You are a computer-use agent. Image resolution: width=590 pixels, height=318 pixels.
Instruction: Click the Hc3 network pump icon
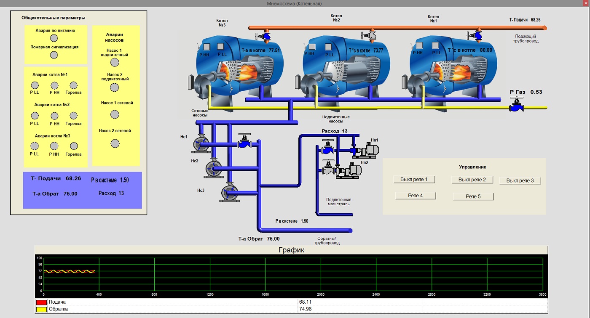pyautogui.click(x=228, y=192)
